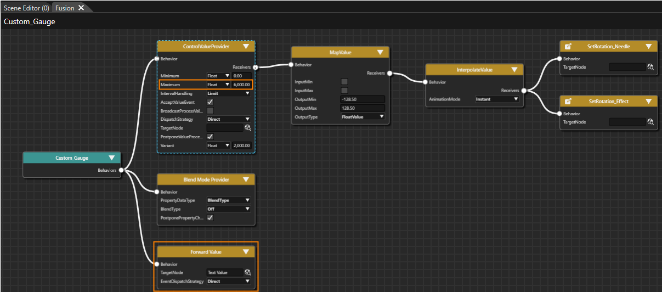Click the Blend Mode Provider Behavior input port

point(157,192)
